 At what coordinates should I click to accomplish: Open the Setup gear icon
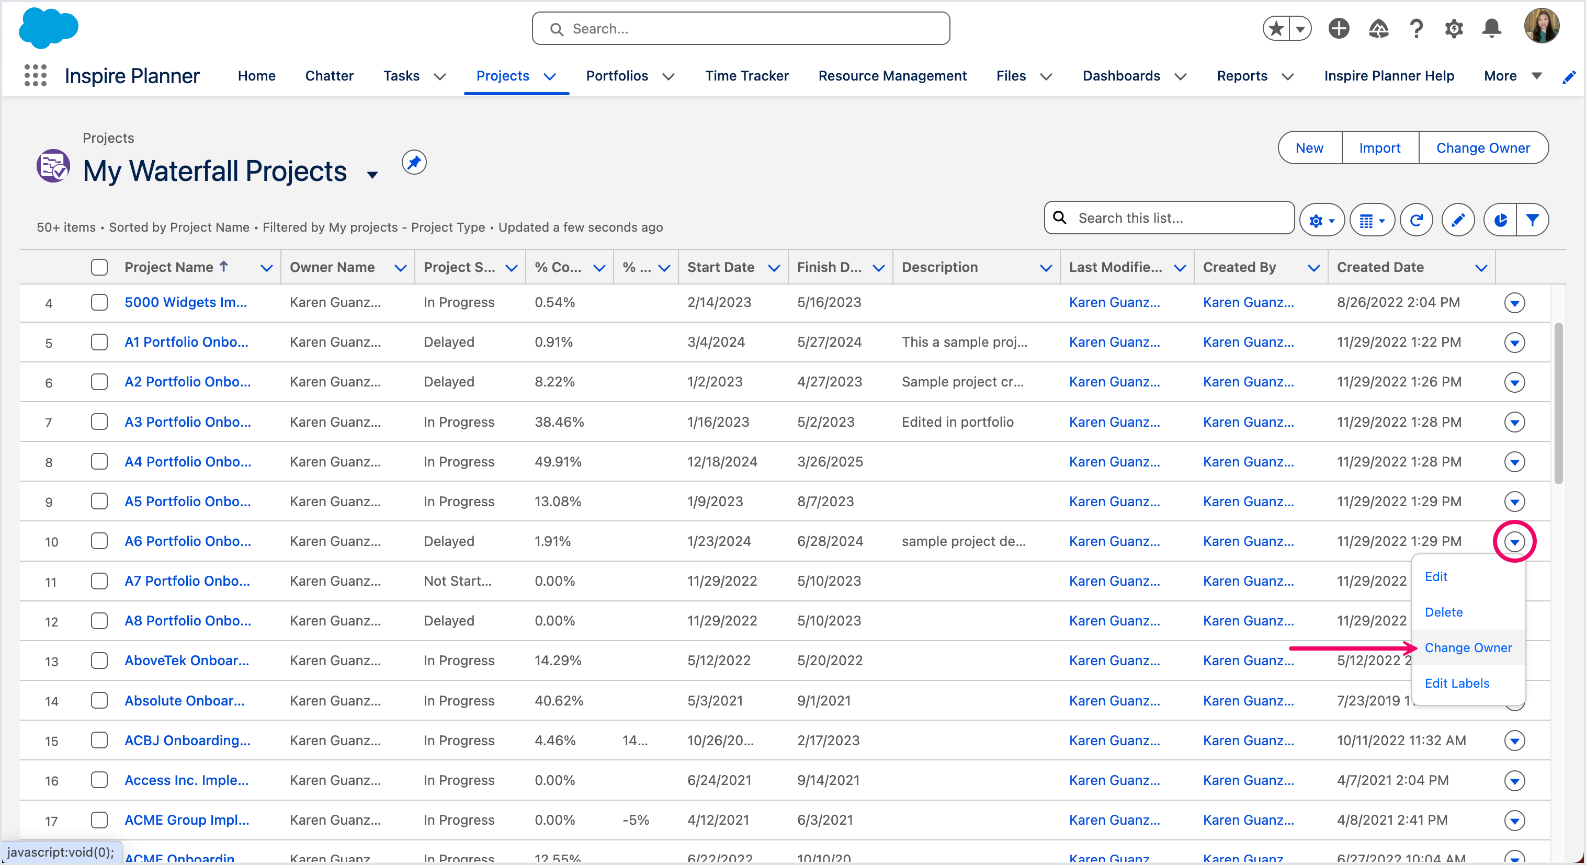coord(1454,28)
